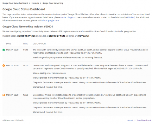Visit the cloud.google.com link
The width and height of the screenshot is (152, 124).
coord(50,21)
